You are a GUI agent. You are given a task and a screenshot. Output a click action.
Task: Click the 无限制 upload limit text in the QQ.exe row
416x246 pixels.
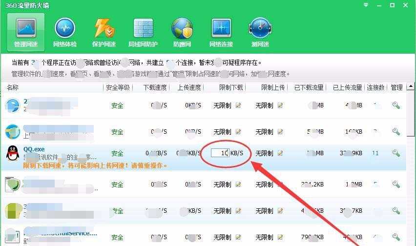point(264,153)
